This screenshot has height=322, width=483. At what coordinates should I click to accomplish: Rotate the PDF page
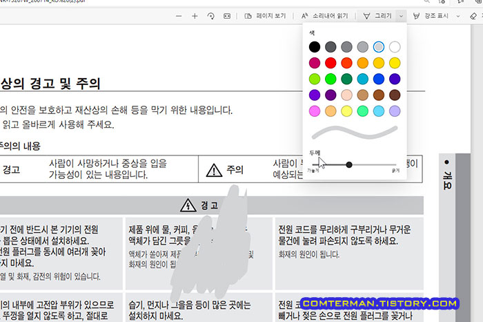(210, 16)
